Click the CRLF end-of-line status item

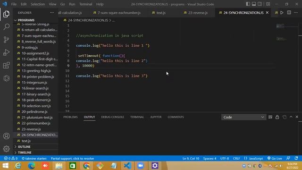(236, 159)
